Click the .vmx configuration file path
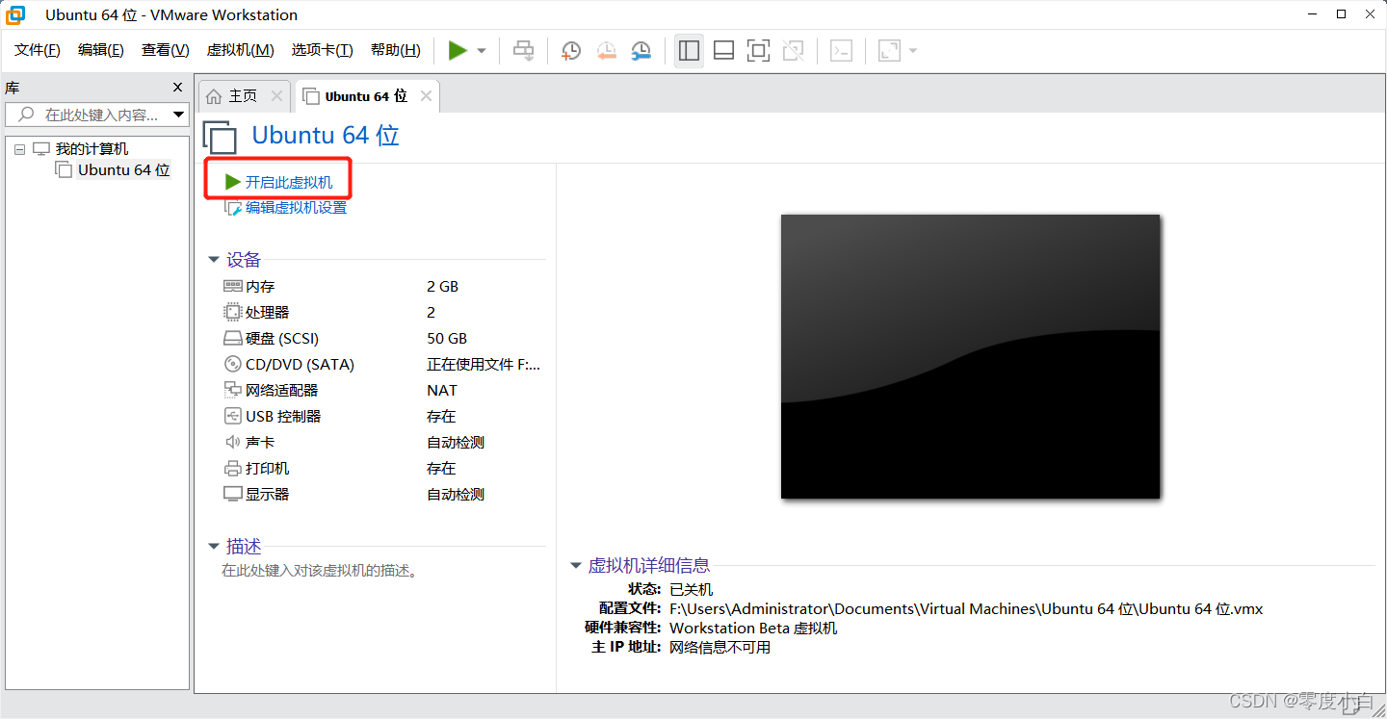Image resolution: width=1387 pixels, height=719 pixels. click(x=966, y=608)
